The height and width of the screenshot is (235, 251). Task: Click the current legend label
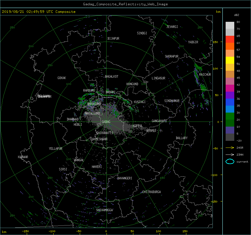(242, 162)
